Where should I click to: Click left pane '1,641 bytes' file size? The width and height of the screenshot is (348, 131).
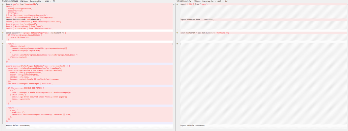(x=24, y=1)
